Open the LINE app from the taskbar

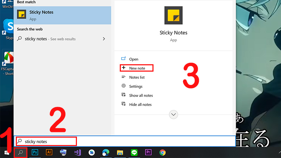pyautogui.click(x=134, y=152)
